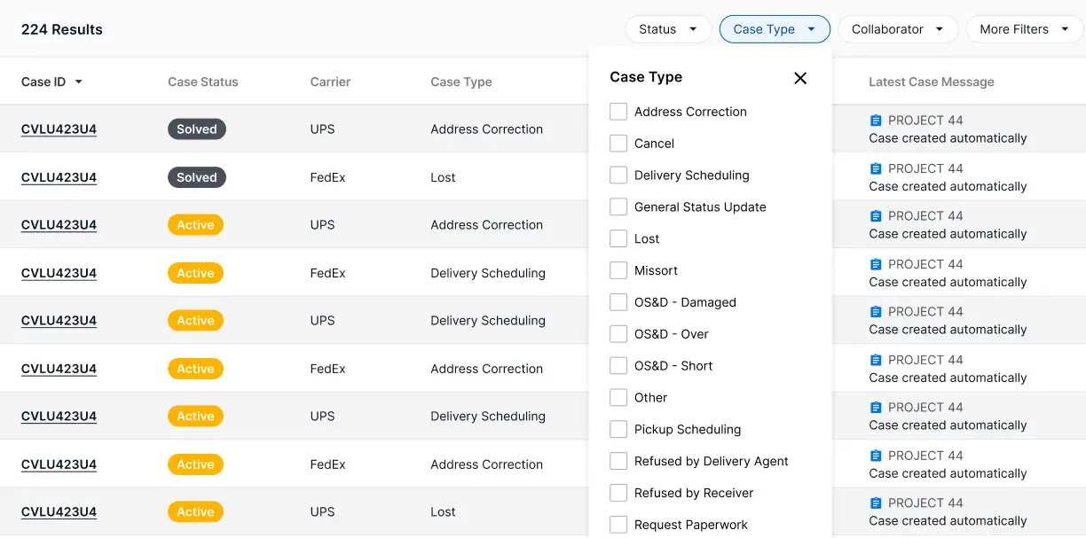The width and height of the screenshot is (1086, 538).
Task: Click the Active badge in the third row
Action: (195, 225)
